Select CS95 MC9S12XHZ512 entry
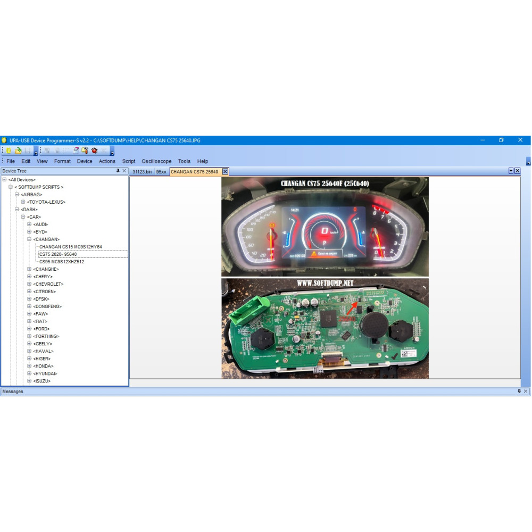Screen dimensions: 532x532 pyautogui.click(x=62, y=262)
